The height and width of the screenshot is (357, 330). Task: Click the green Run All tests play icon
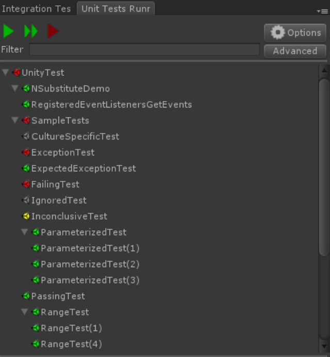point(8,31)
